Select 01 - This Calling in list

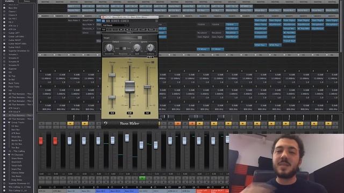pyautogui.click(x=17, y=151)
